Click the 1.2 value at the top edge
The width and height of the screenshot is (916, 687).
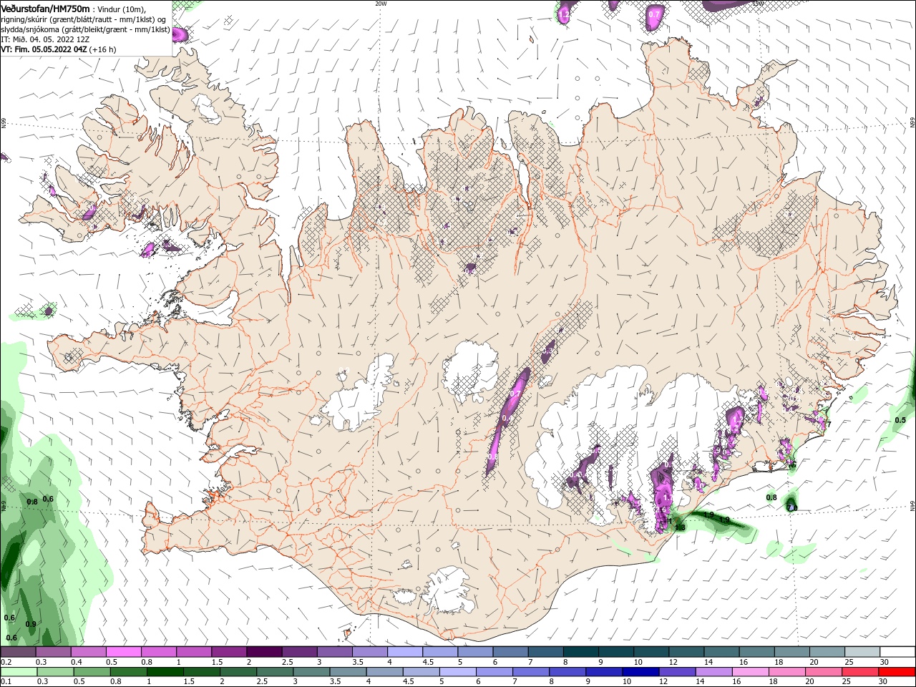point(564,14)
